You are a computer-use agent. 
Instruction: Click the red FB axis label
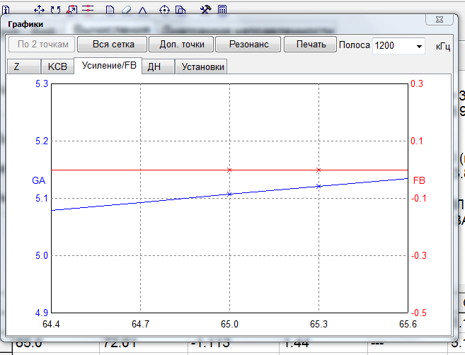[x=419, y=180]
